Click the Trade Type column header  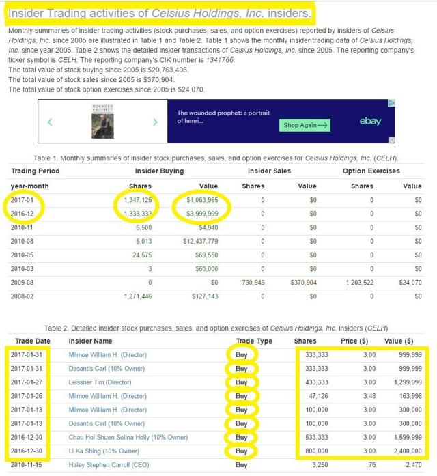tap(254, 341)
